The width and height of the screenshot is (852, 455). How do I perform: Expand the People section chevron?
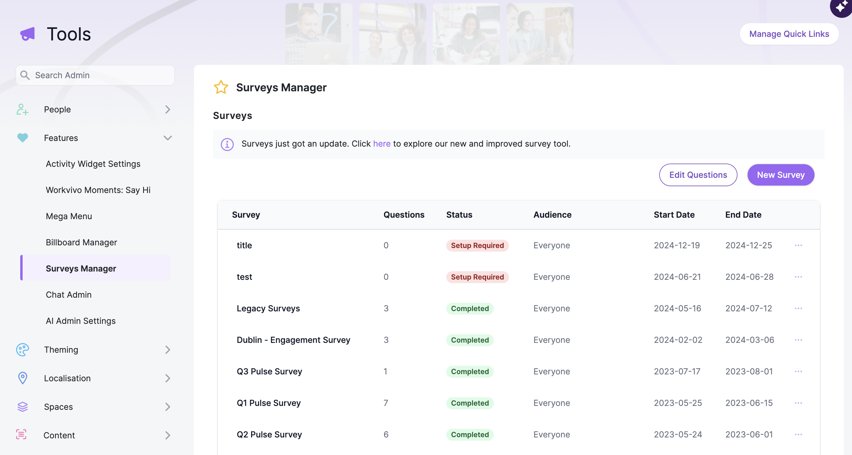167,109
